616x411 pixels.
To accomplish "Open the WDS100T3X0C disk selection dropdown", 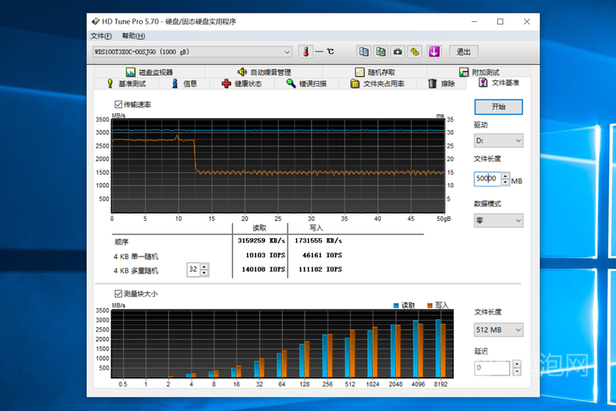I will [192, 51].
